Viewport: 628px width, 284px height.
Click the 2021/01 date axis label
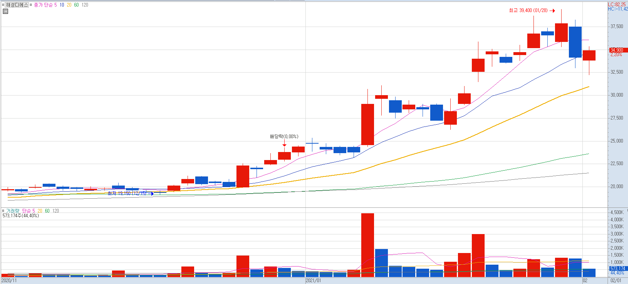(x=313, y=281)
